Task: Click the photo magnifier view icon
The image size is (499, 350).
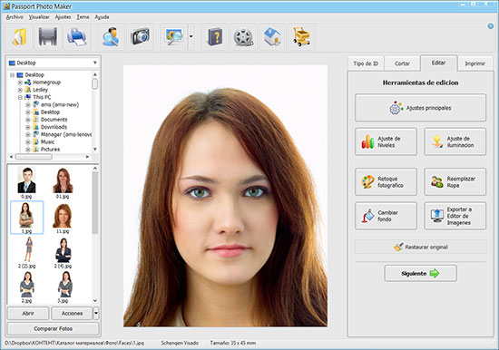Action: pos(174,36)
